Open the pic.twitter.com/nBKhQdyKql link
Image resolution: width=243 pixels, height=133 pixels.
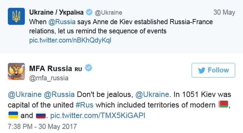(70, 40)
